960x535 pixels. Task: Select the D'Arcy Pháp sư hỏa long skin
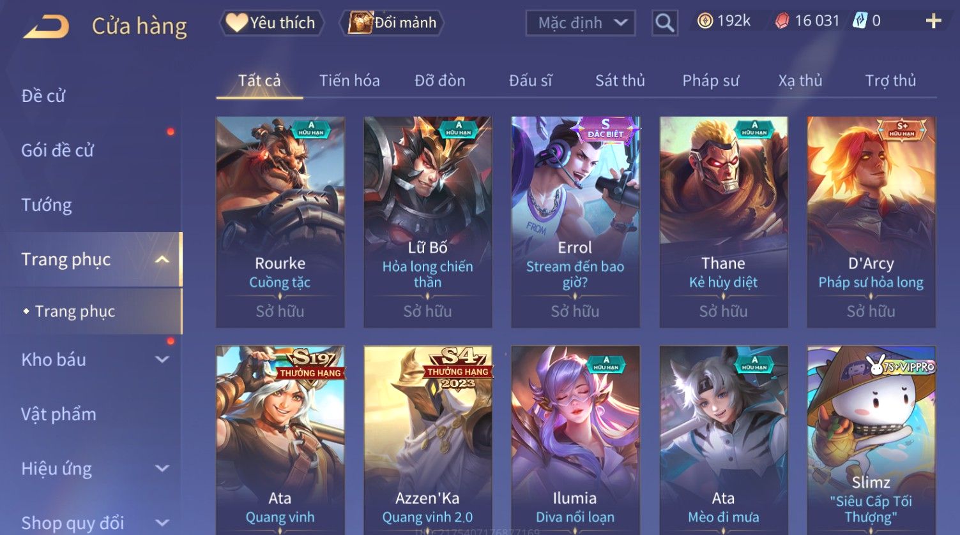pyautogui.click(x=871, y=222)
